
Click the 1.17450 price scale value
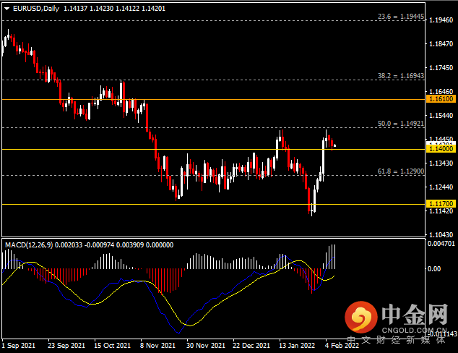pyautogui.click(x=441, y=67)
